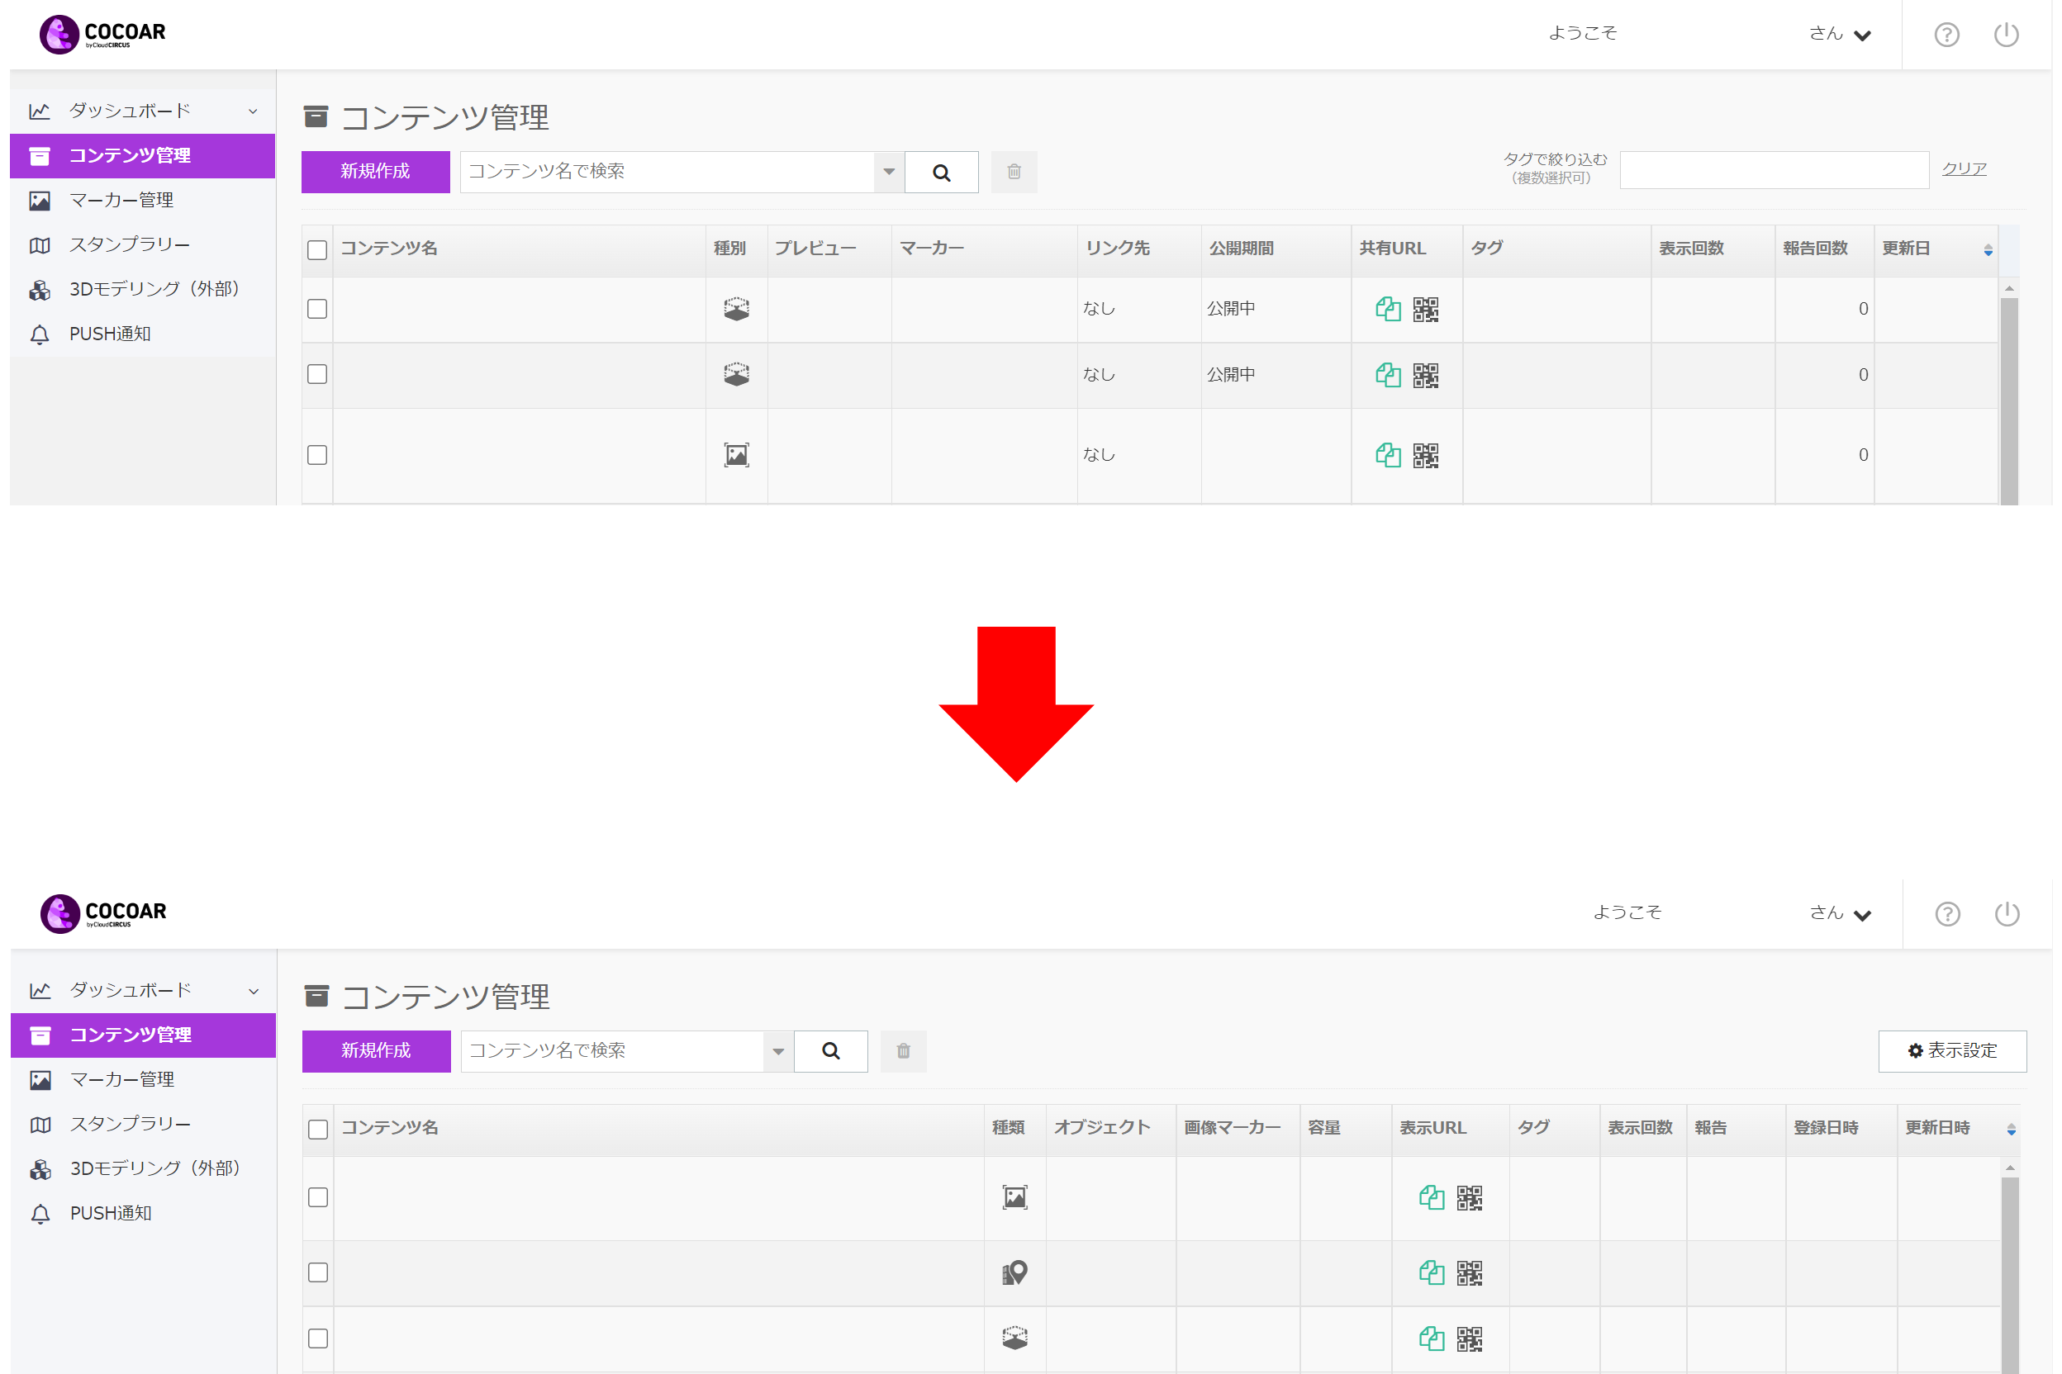This screenshot has height=1374, width=2062.
Task: Copy display URL of lower 3D-type row
Action: tap(1432, 1338)
